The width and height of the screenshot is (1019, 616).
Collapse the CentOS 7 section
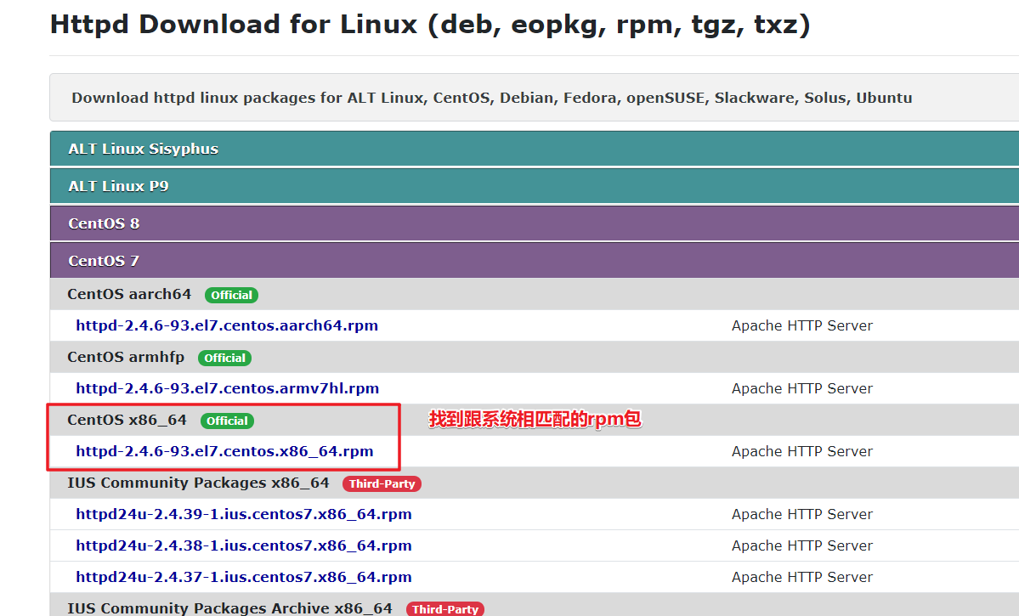[x=535, y=261]
